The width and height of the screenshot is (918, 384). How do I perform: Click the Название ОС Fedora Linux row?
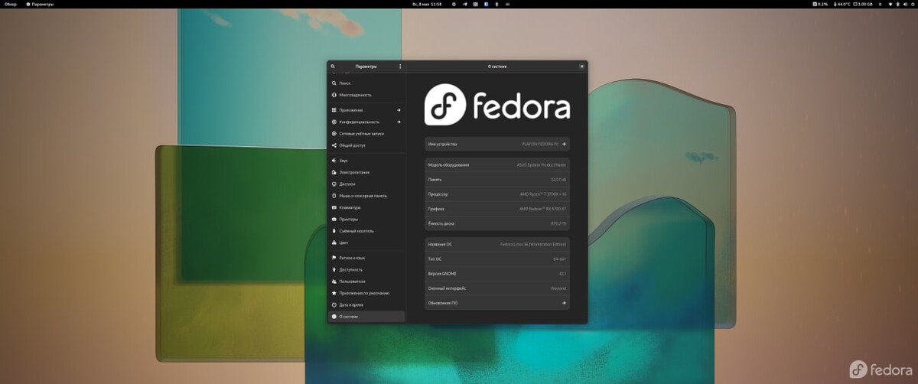pyautogui.click(x=497, y=245)
